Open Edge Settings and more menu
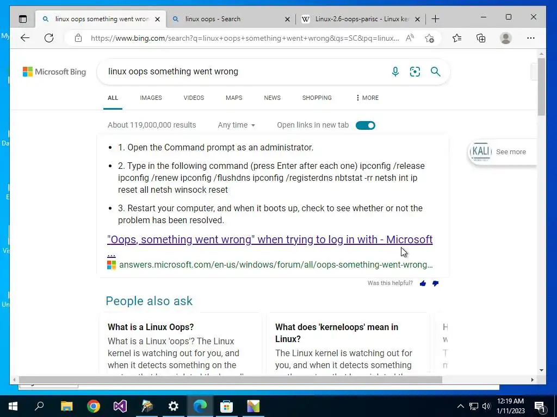This screenshot has height=417, width=557. [531, 38]
